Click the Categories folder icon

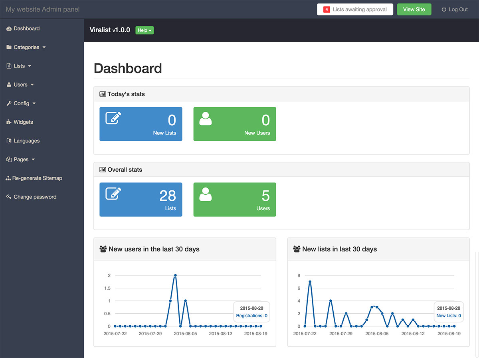[x=9, y=47]
